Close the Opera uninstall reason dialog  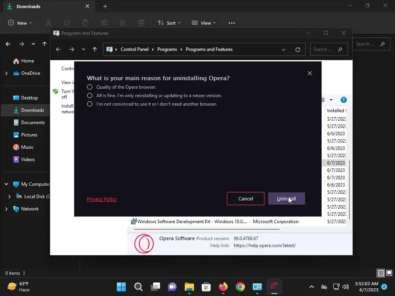pos(310,73)
